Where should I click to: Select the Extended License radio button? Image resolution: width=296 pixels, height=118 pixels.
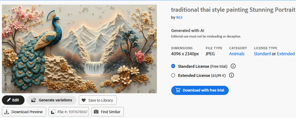(x=173, y=75)
